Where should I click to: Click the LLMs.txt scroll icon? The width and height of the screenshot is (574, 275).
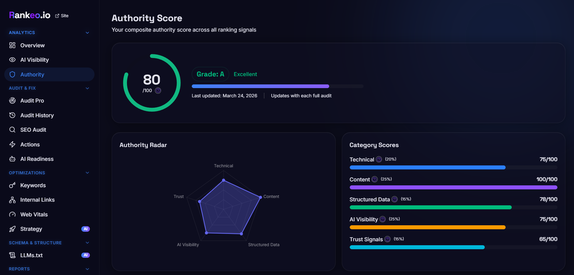(x=12, y=255)
